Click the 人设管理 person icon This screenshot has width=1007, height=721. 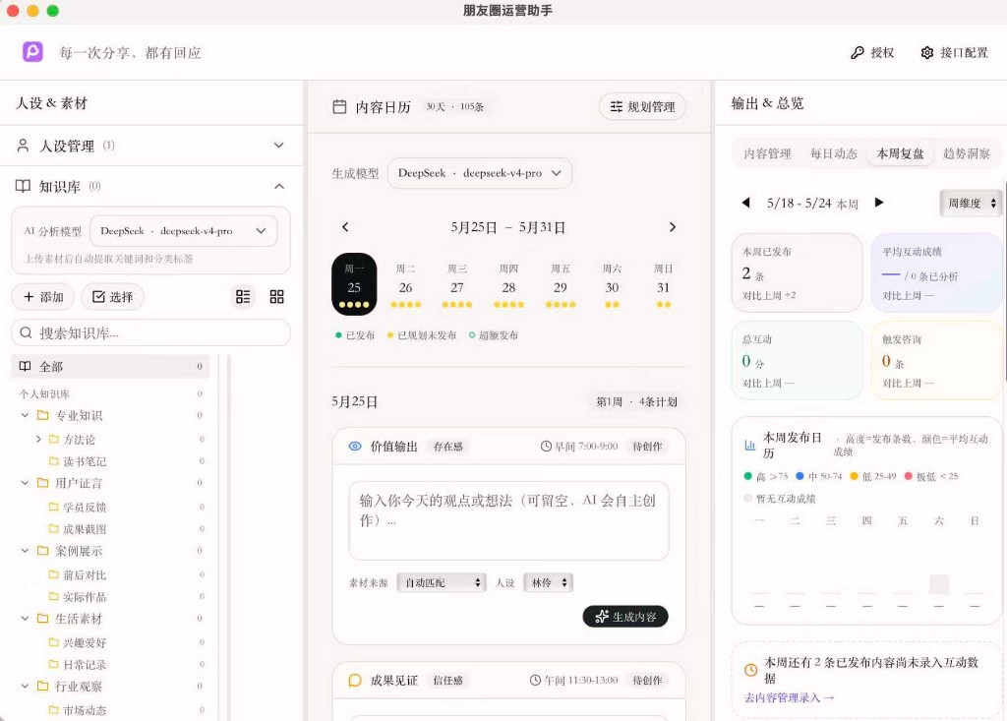click(24, 146)
